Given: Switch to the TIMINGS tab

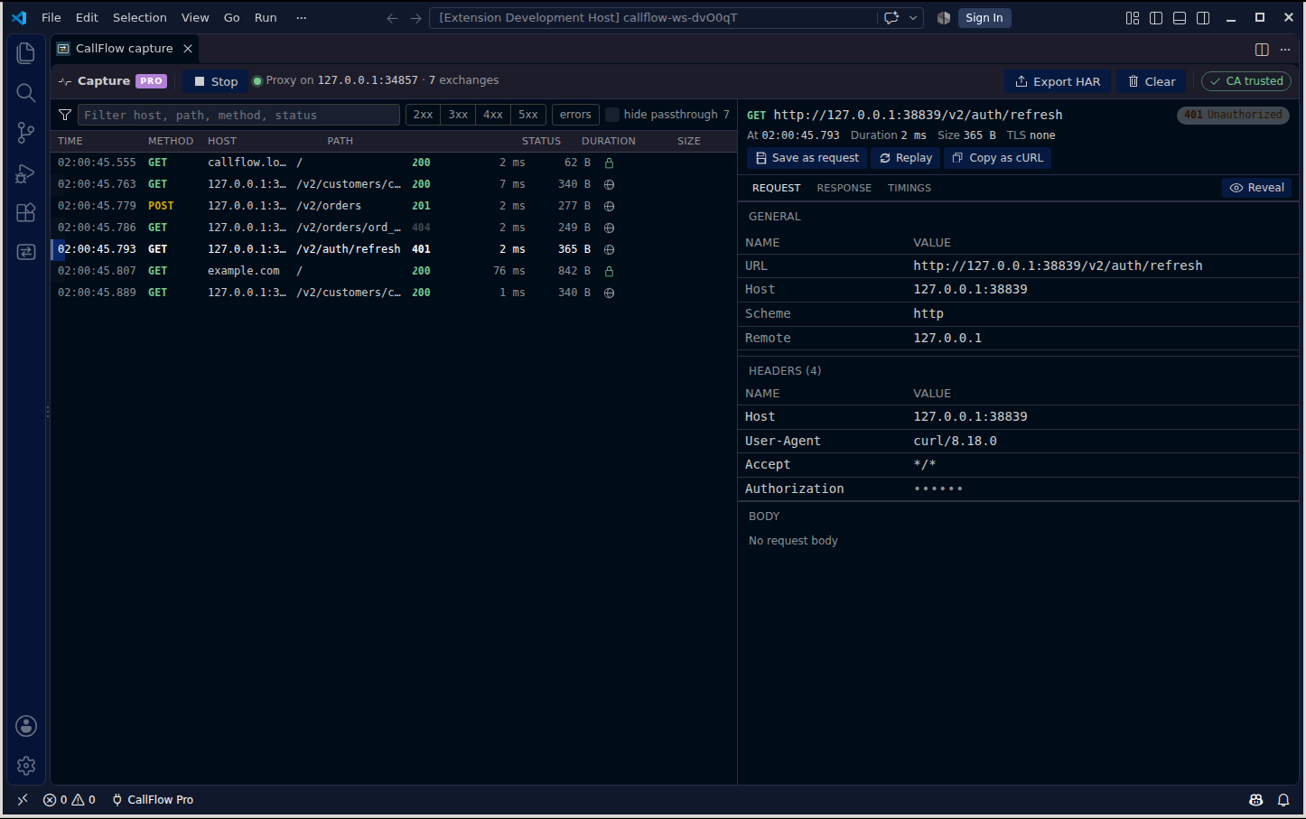Looking at the screenshot, I should point(910,188).
